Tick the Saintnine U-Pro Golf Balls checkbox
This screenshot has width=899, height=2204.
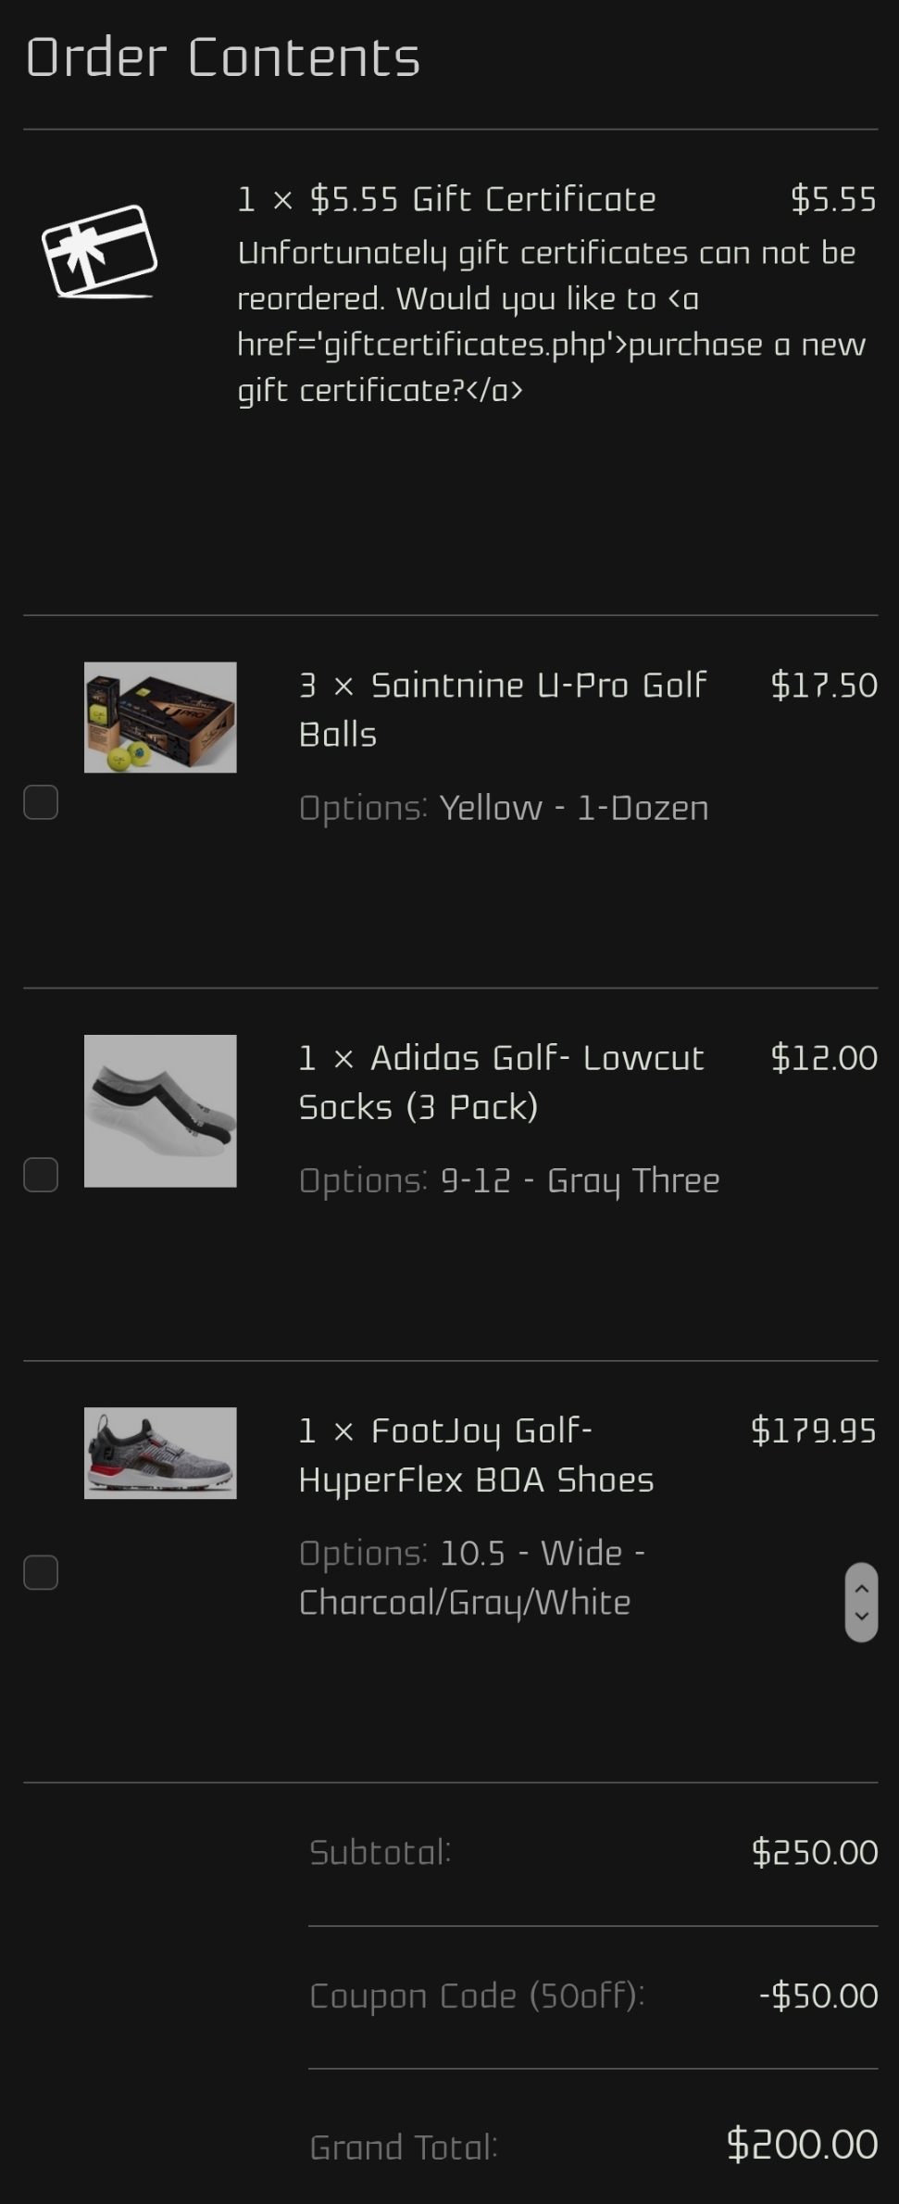point(41,802)
